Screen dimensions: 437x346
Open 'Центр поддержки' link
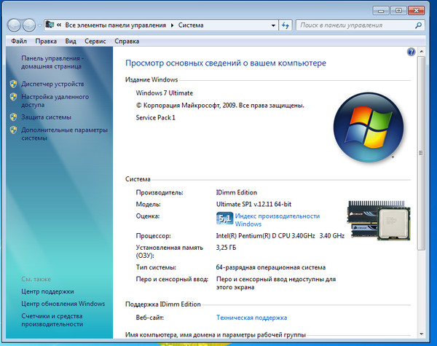click(x=47, y=291)
